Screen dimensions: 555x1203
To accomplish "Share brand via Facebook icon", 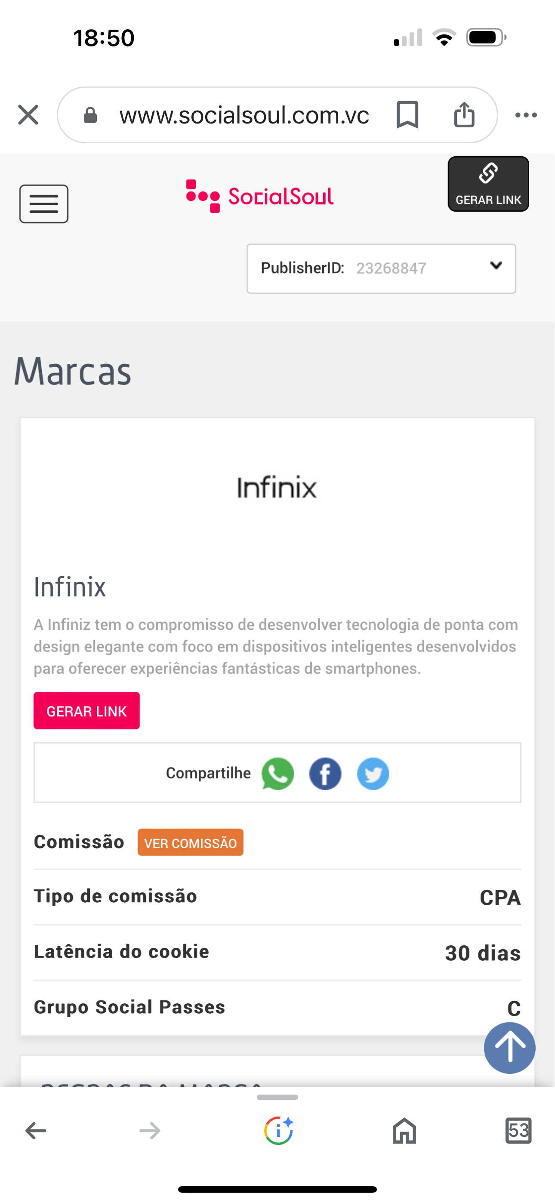I will [x=325, y=773].
